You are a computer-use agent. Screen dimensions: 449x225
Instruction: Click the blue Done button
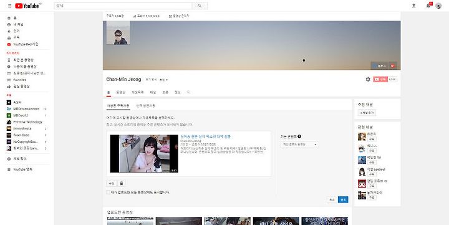coord(343,199)
